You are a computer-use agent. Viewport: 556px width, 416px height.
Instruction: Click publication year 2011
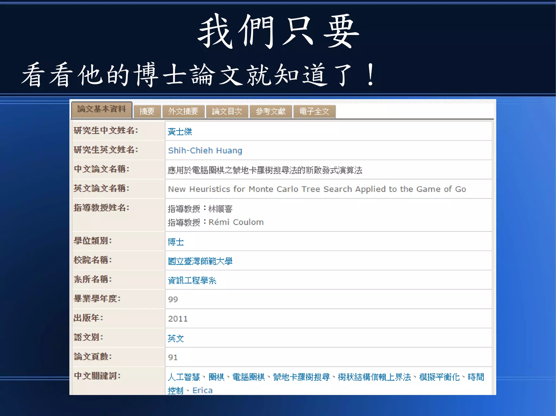pyautogui.click(x=178, y=319)
